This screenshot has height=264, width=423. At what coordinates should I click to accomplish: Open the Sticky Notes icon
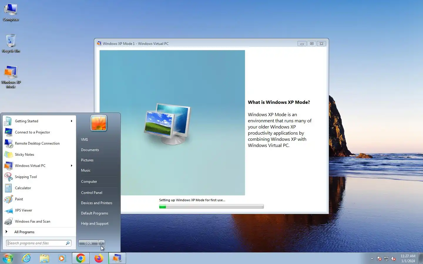(x=8, y=155)
